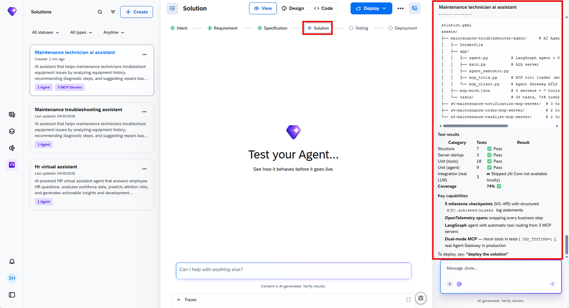Click the purple diamond Joule logo in sidebar
Image resolution: width=569 pixels, height=308 pixels.
coord(12,11)
